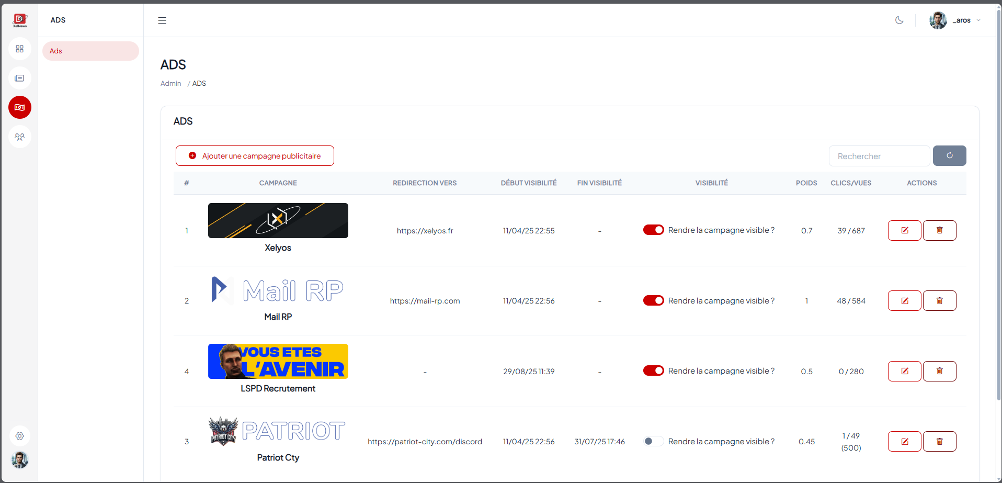Delete the Mail RP campaign
This screenshot has width=1002, height=483.
[x=939, y=301]
